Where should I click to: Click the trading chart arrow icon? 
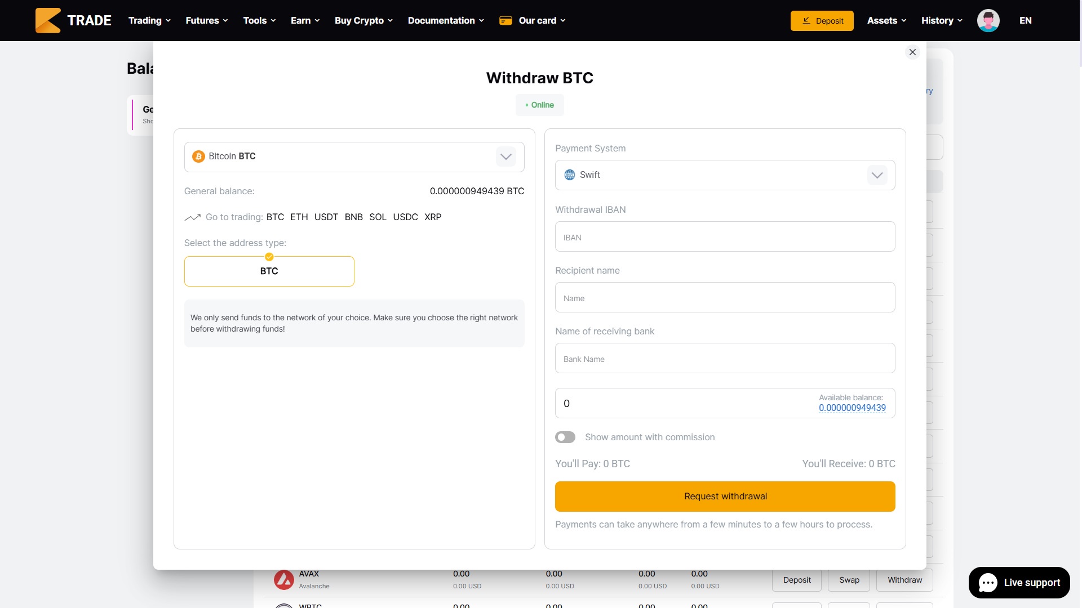[192, 217]
